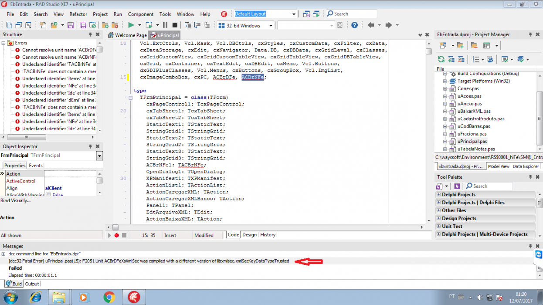
Task: Click the green Run button
Action: pyautogui.click(x=131, y=25)
